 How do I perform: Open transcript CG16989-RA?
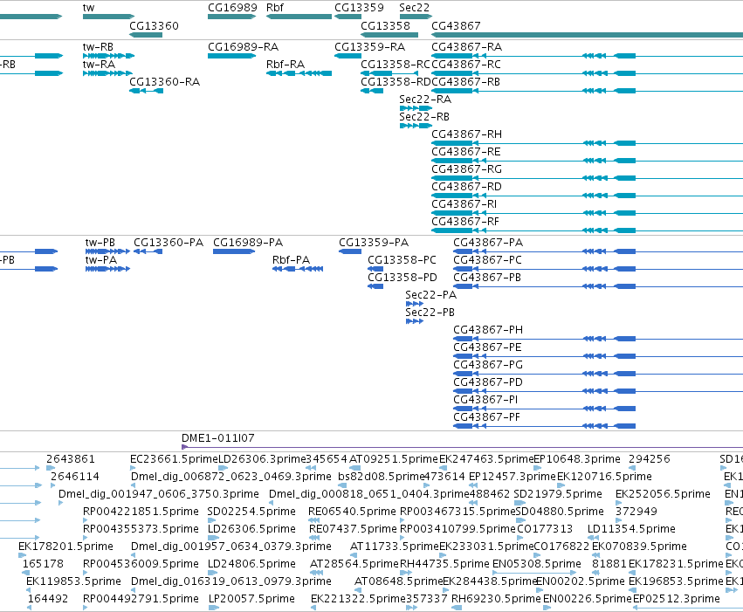243,47
